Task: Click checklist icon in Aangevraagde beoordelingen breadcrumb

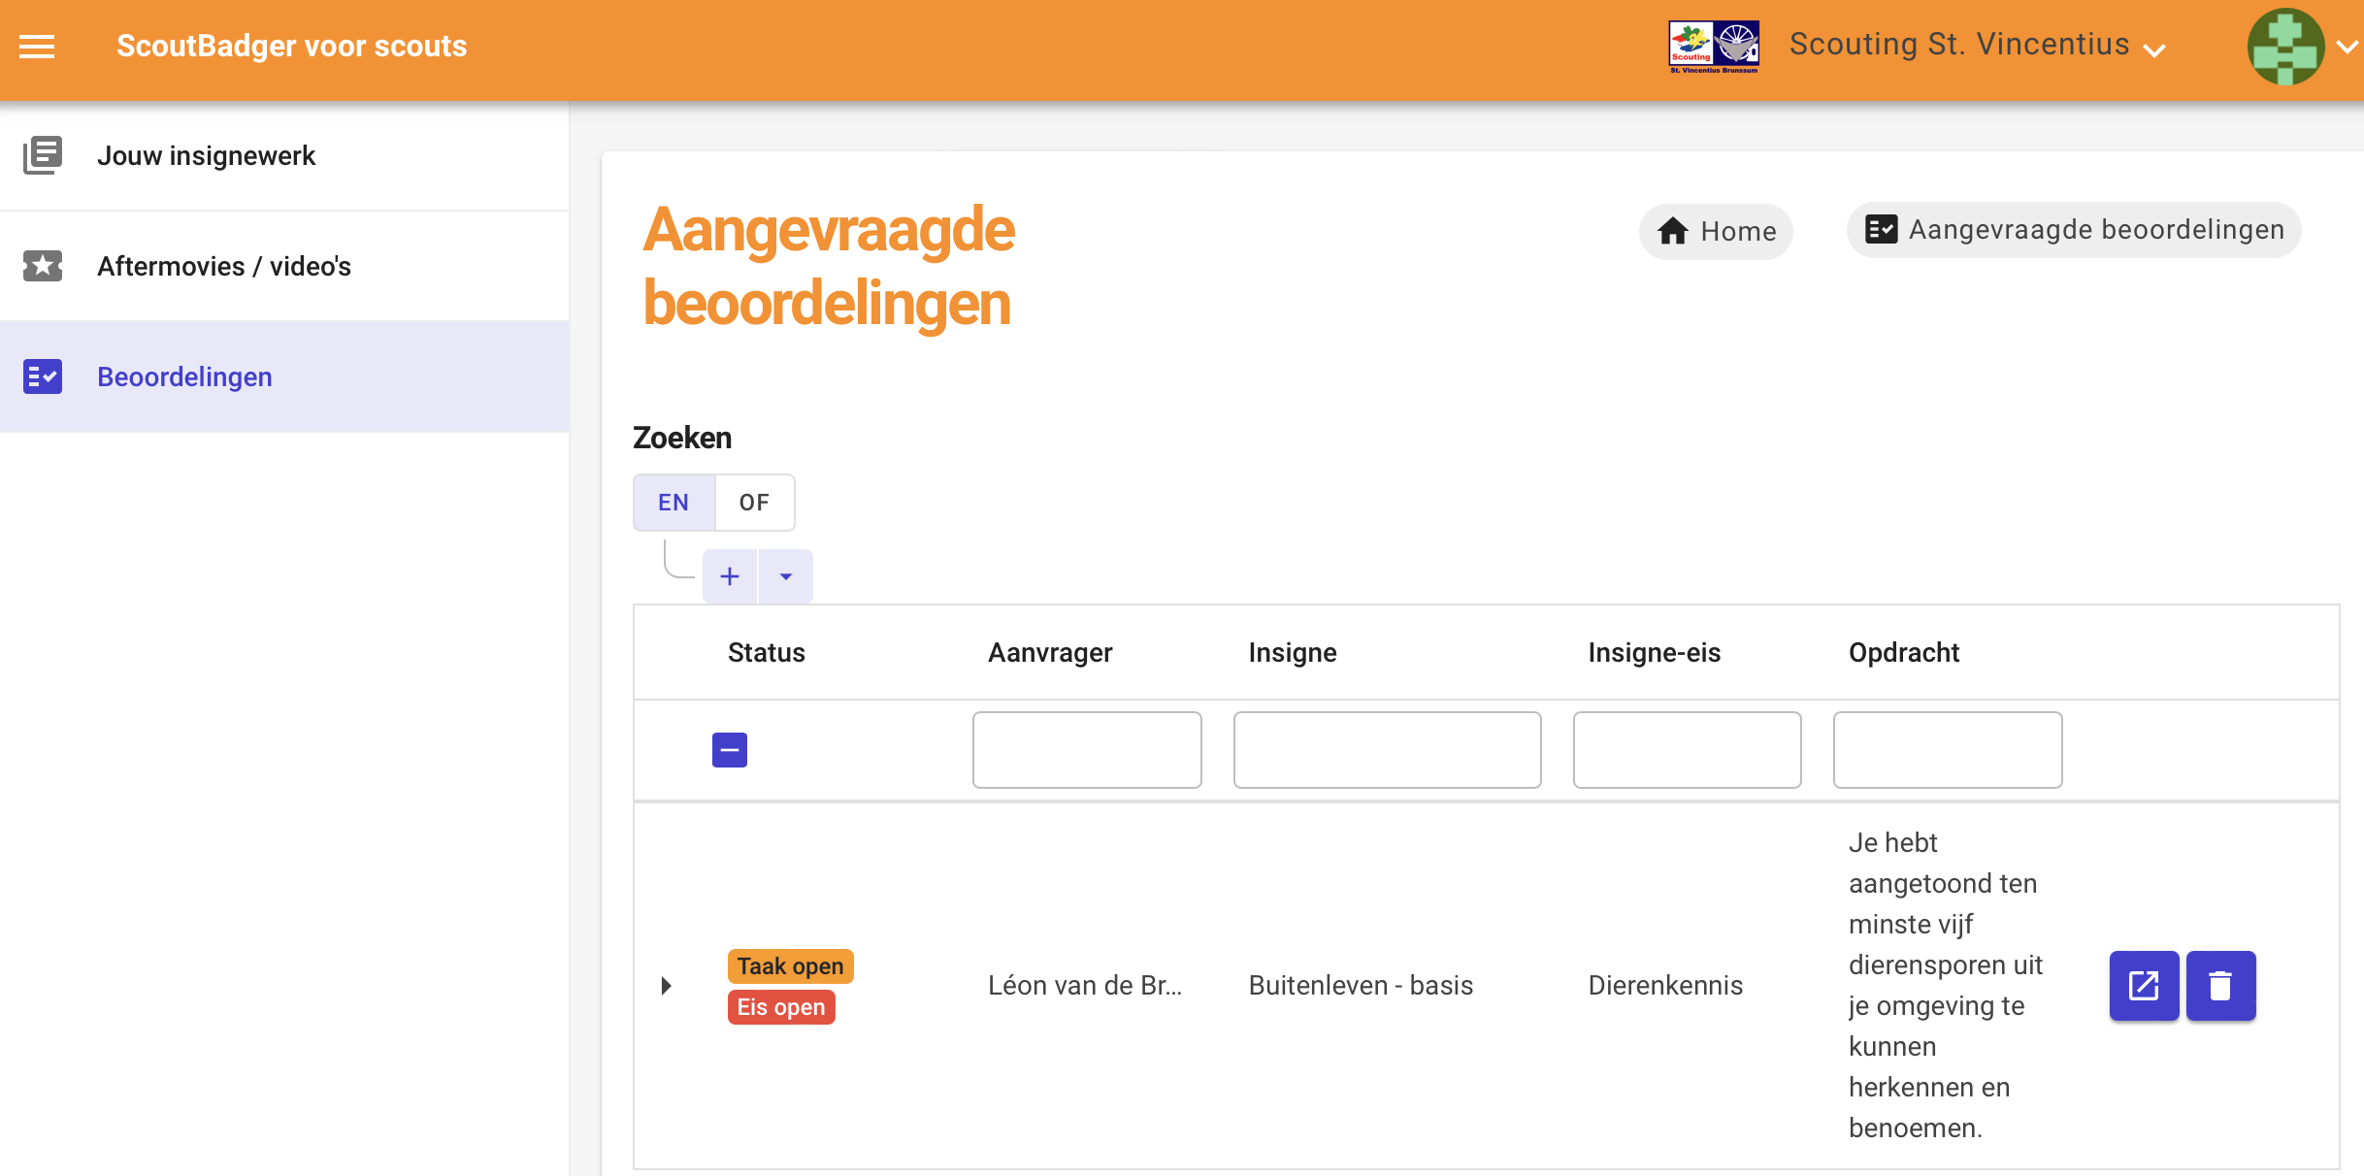Action: click(1882, 230)
